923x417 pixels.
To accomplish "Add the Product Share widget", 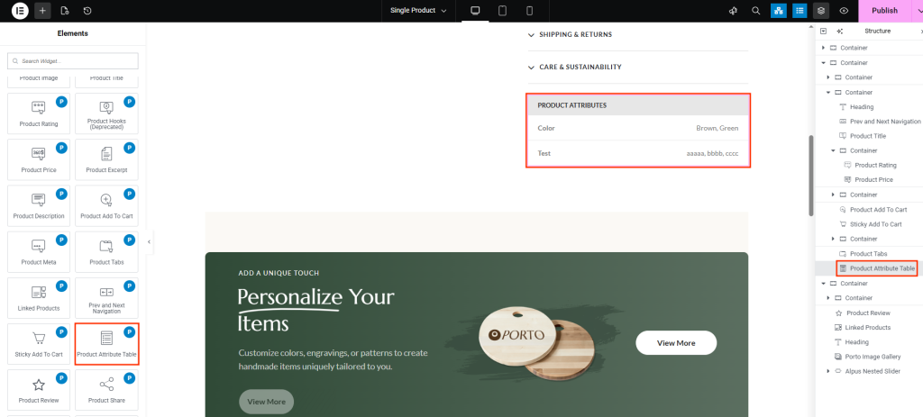I will click(106, 388).
